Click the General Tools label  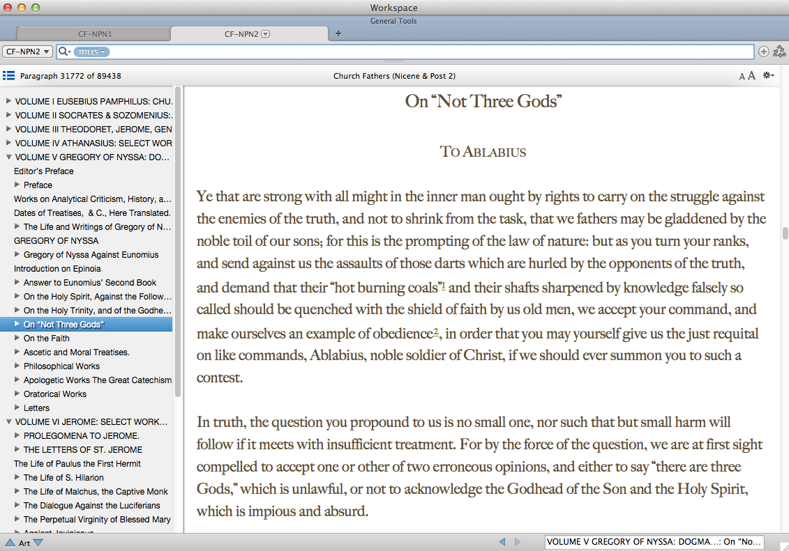point(393,21)
